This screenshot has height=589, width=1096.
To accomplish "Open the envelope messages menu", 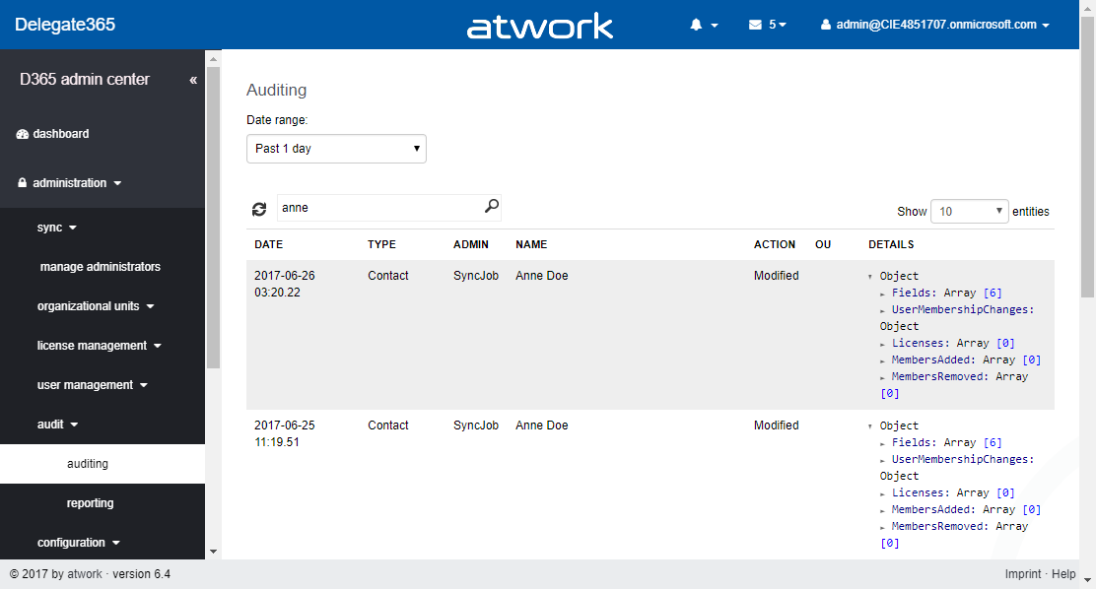I will tap(767, 25).
